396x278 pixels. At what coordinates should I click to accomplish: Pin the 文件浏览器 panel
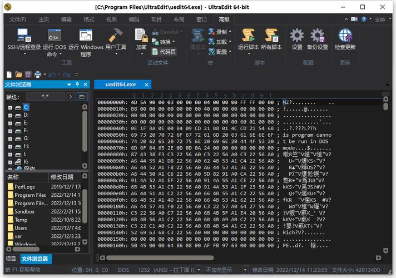coord(77,85)
